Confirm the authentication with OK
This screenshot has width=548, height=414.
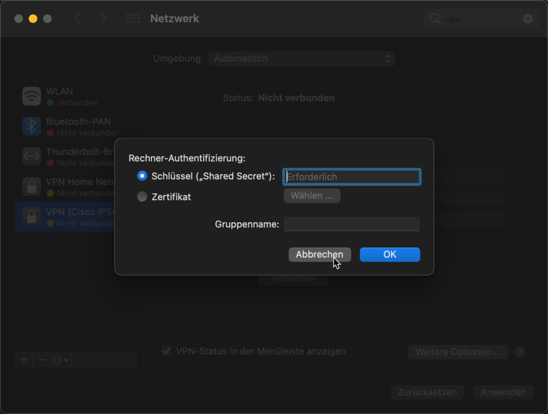(390, 255)
